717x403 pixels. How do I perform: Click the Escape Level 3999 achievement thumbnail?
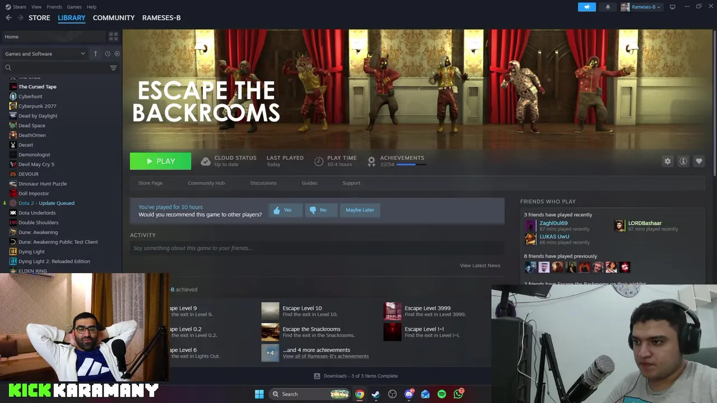[x=392, y=311]
